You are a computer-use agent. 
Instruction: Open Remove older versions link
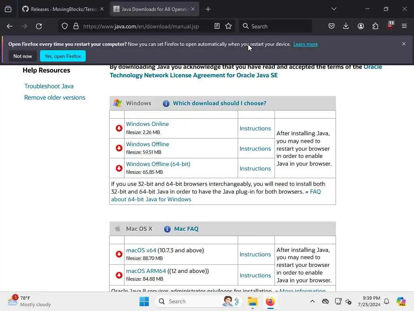pos(55,98)
